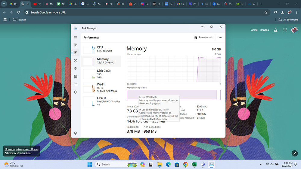Select CPU performance item
Image resolution: width=301 pixels, height=169 pixels.
101,50
